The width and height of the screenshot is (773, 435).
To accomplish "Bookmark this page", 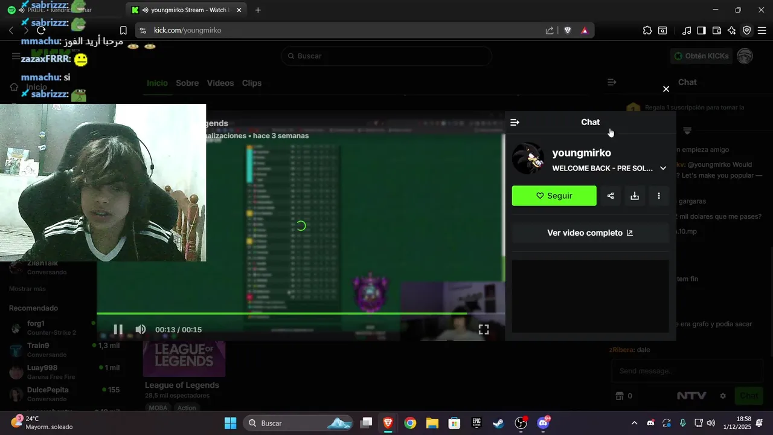I will (123, 30).
